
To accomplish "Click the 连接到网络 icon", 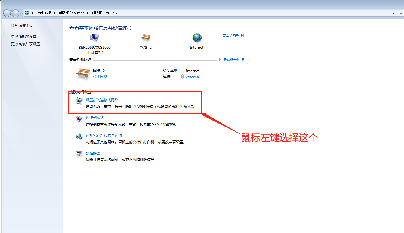I will (79, 119).
